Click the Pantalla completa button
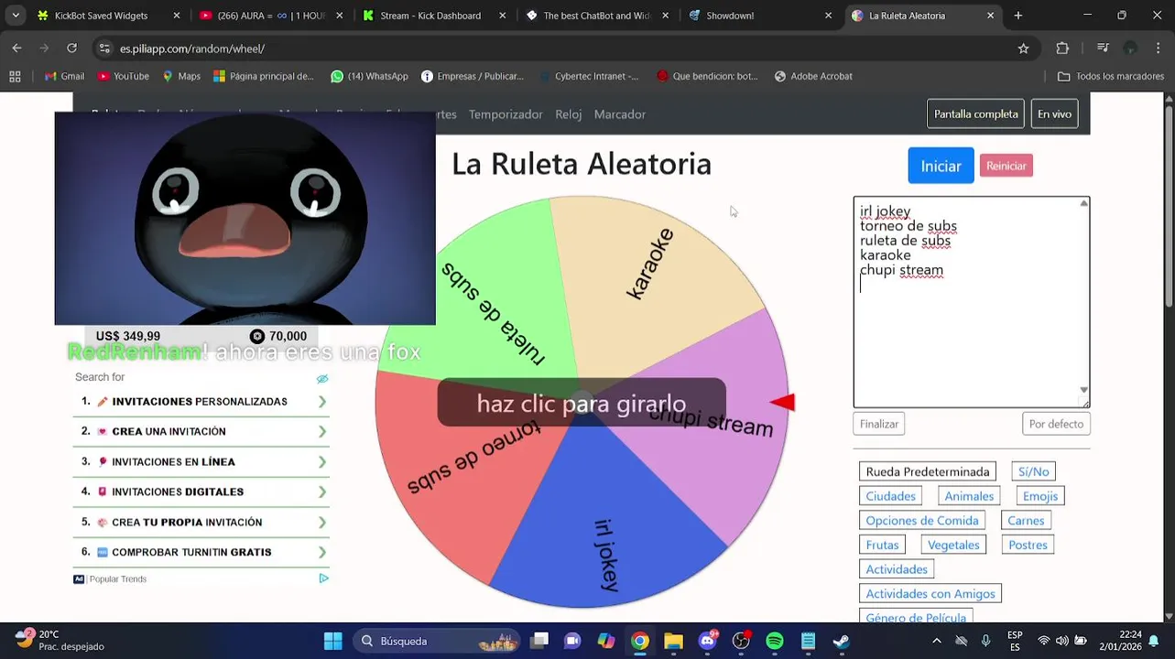 975,114
